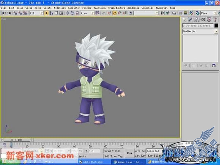Pick the Select Object arrow tool
This screenshot has width=220, height=165.
pos(46,13)
